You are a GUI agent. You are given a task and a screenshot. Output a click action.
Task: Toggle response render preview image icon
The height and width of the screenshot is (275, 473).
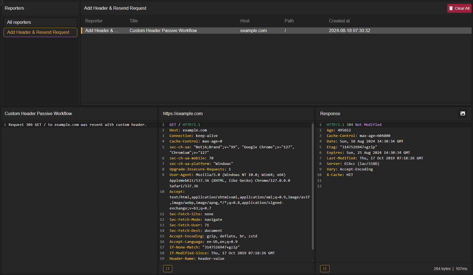click(x=462, y=113)
